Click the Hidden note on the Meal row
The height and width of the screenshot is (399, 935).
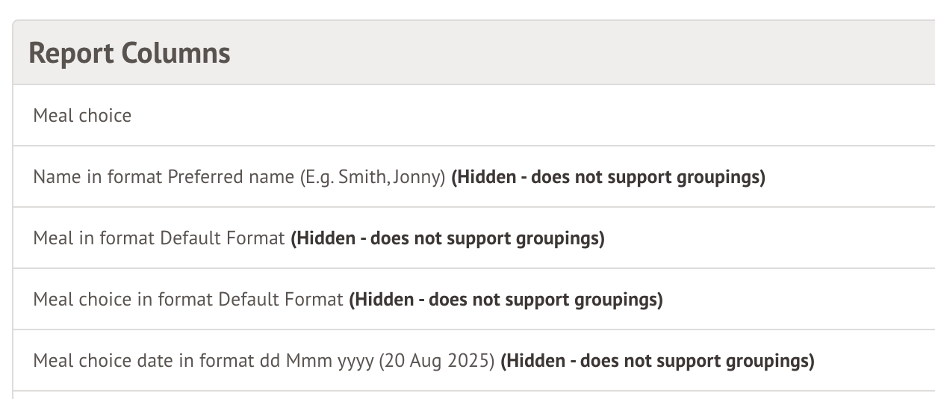click(x=447, y=238)
